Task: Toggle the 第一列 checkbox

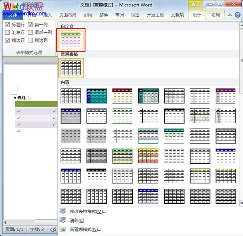Action: [x=30, y=25]
